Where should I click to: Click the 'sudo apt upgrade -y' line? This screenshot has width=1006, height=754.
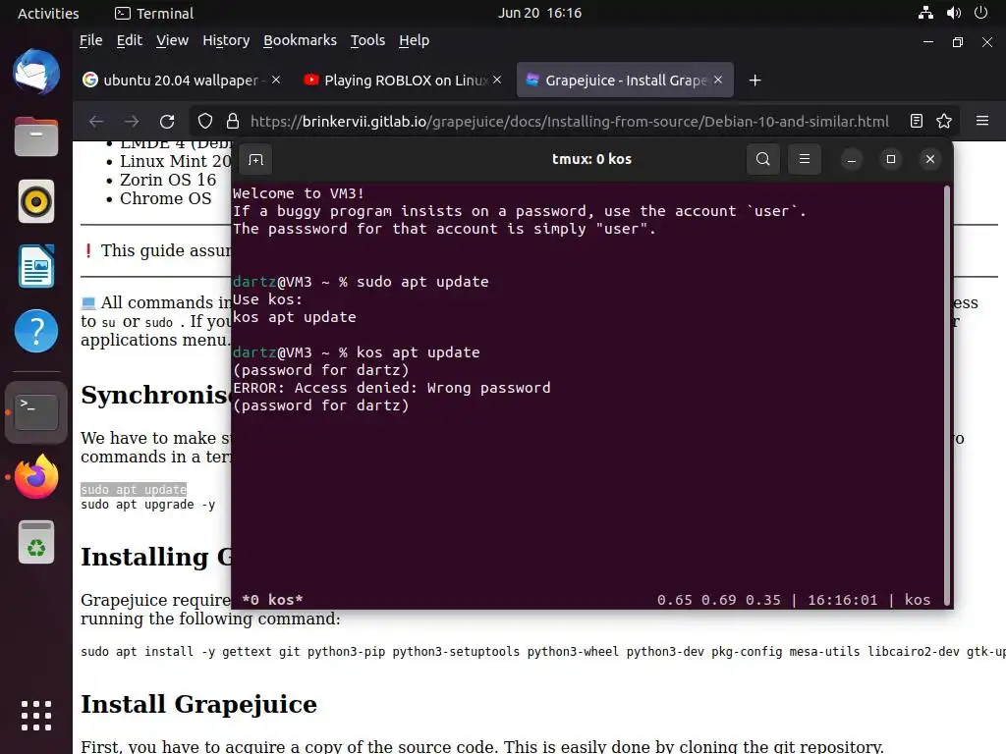pos(147,505)
